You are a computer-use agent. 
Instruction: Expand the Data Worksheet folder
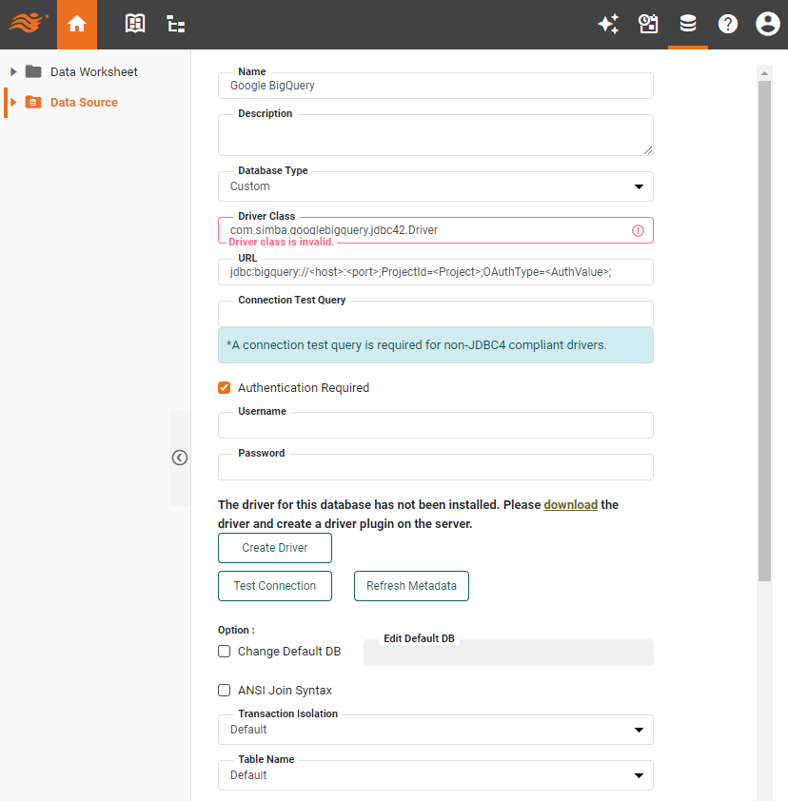click(13, 70)
